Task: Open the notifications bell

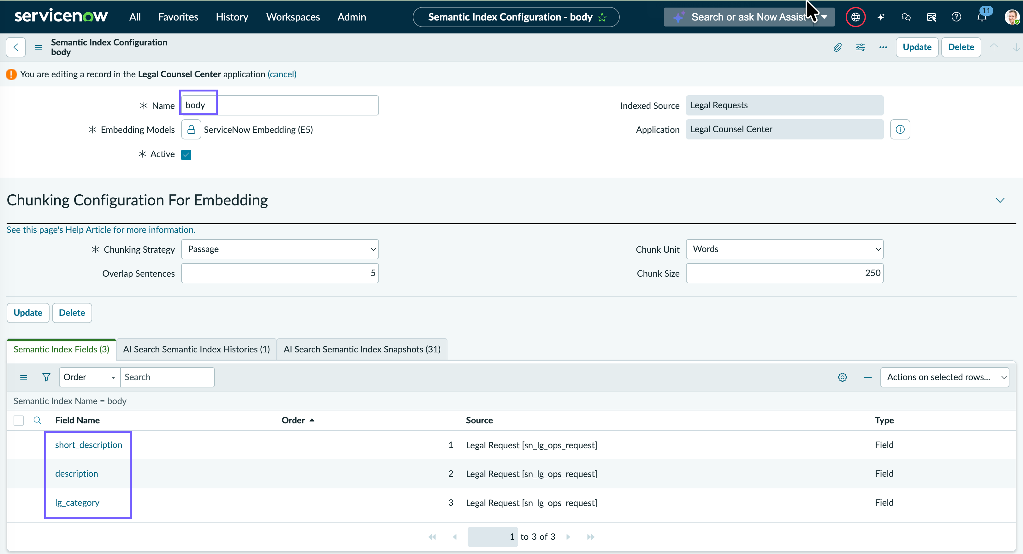Action: tap(982, 17)
